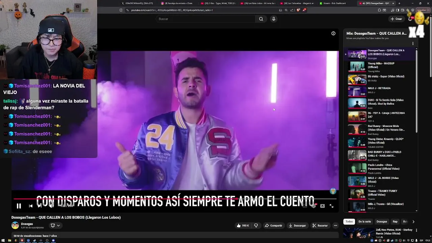Enter full screen mode

(331, 206)
